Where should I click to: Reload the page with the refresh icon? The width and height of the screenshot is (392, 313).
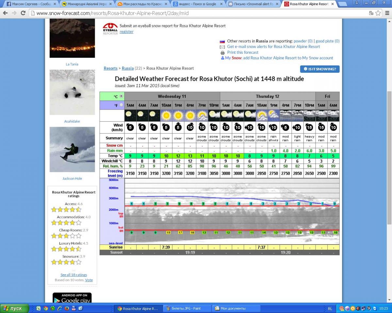(x=23, y=13)
